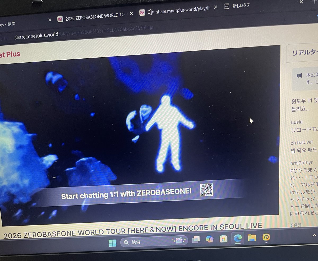Select the chat username Lusia

point(296,122)
